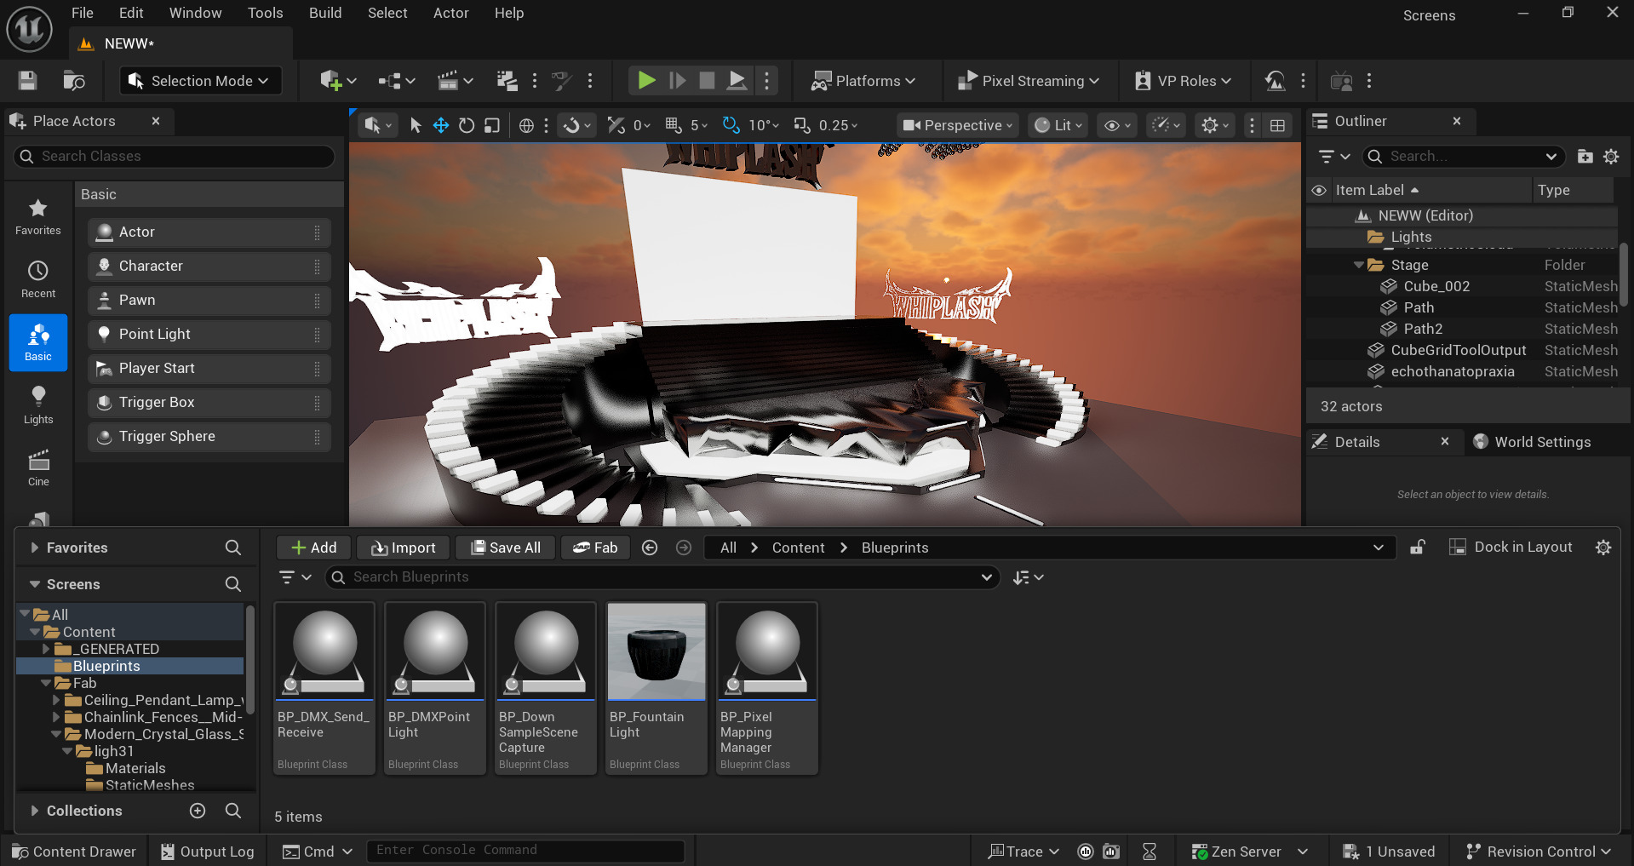Click the Skip frame playback button
Image resolution: width=1634 pixels, height=866 pixels.
tap(677, 81)
